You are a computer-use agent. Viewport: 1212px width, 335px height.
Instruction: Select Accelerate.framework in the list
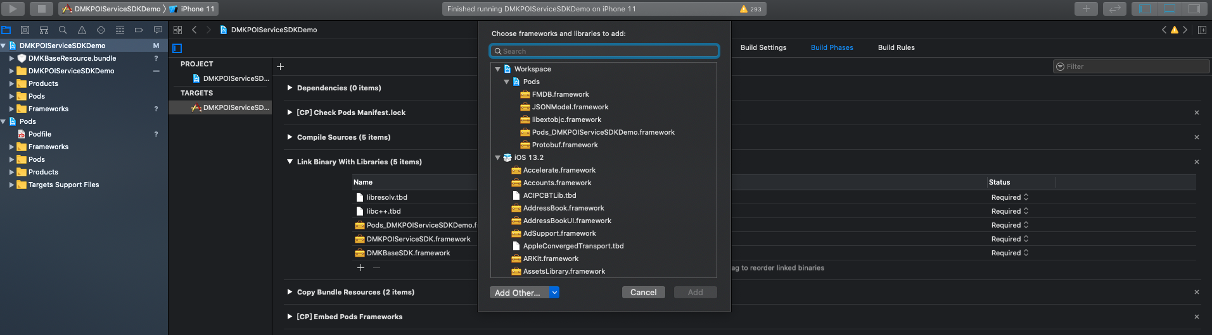559,170
